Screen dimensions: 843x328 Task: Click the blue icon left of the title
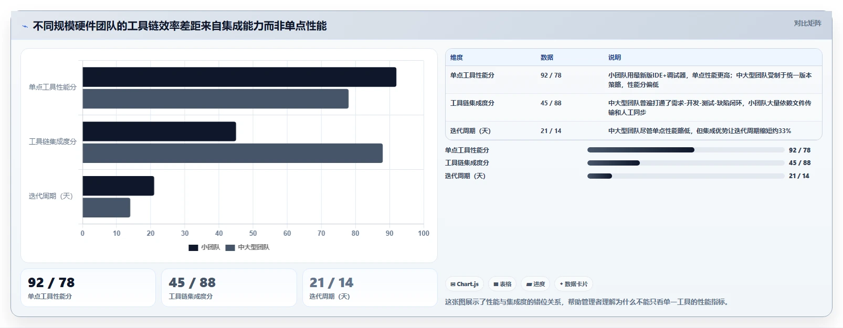click(x=25, y=26)
